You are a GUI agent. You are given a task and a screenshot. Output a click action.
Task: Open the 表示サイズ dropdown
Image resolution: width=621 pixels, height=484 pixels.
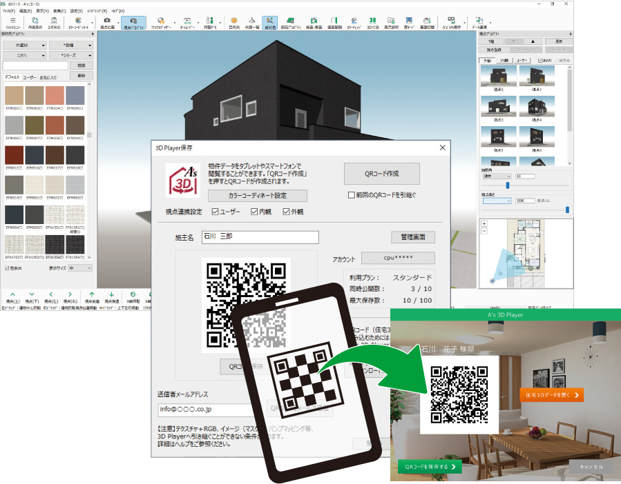(x=80, y=268)
